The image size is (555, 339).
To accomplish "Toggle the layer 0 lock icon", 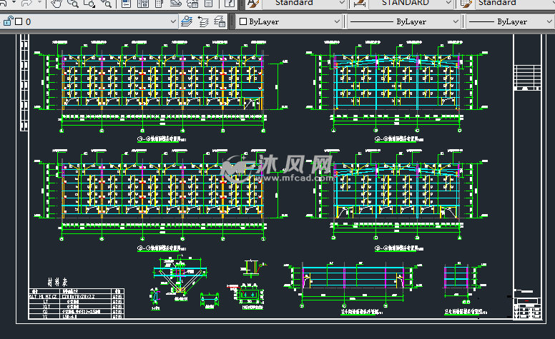I will (7, 21).
